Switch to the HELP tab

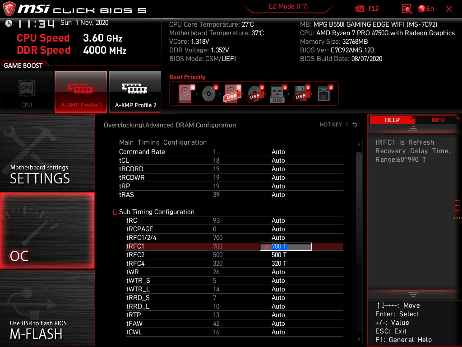click(392, 120)
